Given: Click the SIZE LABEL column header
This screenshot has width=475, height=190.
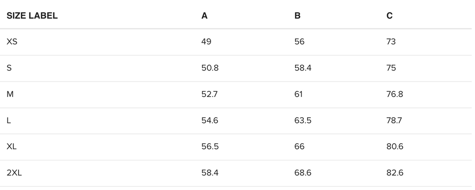Looking at the screenshot, I should (x=32, y=16).
